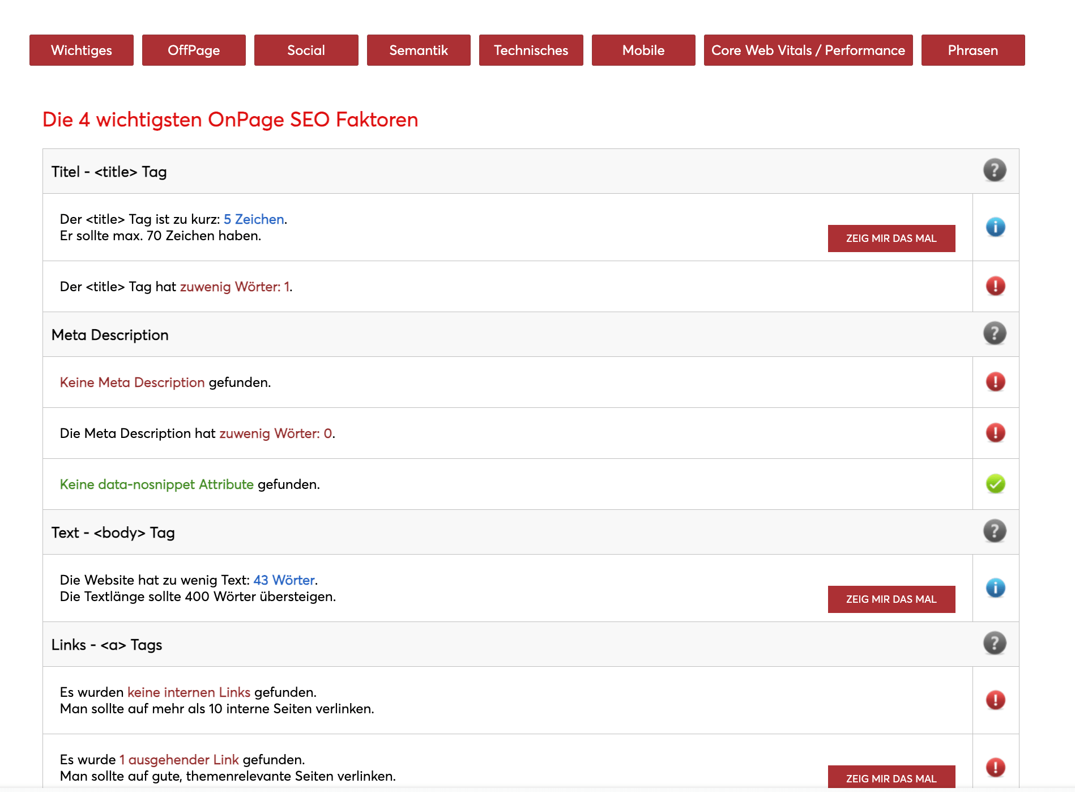1075x792 pixels.
Task: Open the OffPage tab
Action: pos(194,50)
